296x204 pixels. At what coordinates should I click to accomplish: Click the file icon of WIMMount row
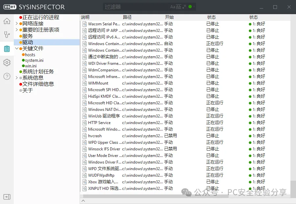[x=85, y=83]
